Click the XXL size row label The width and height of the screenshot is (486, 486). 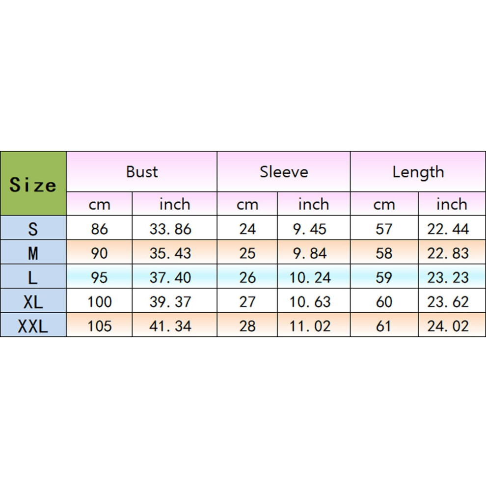coord(33,325)
